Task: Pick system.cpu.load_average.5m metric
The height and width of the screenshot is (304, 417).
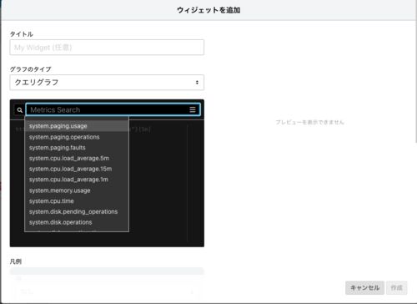Action: coord(77,158)
